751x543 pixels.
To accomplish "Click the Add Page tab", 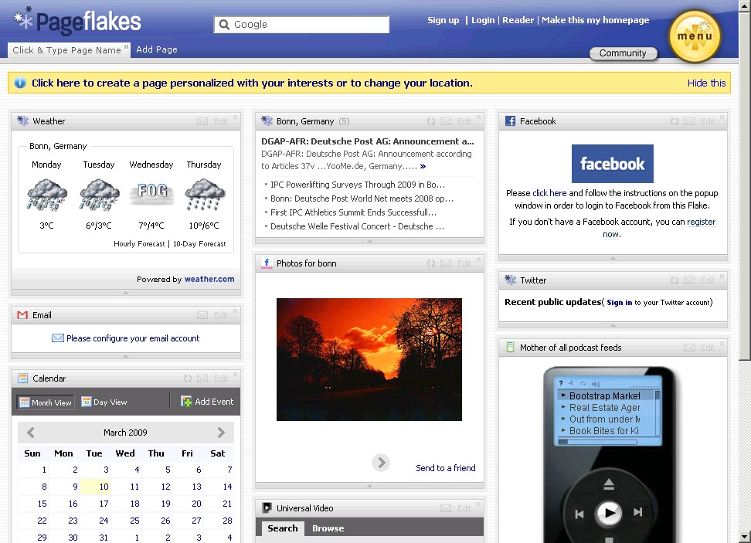I will click(x=157, y=49).
